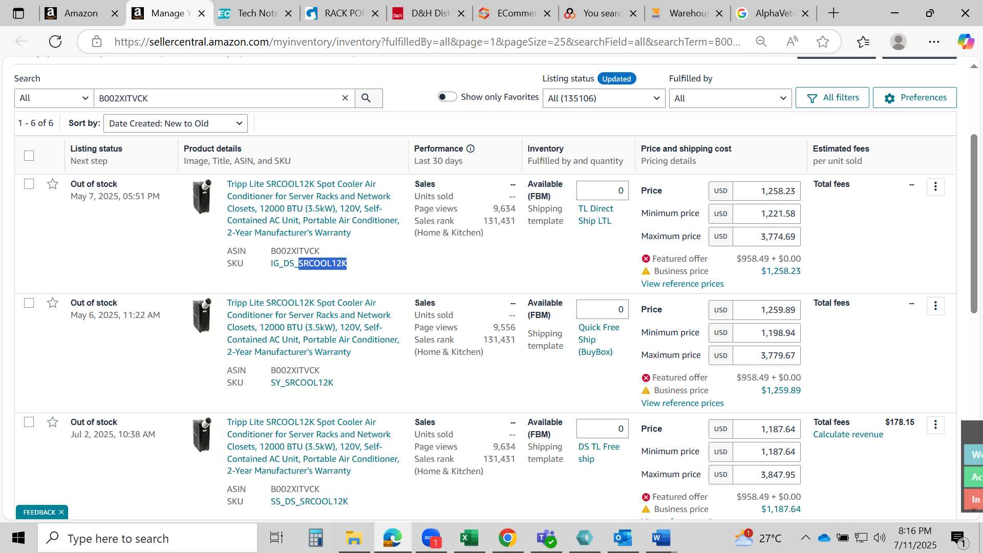Edit Minimum price field showing 1,198.94
The image size is (983, 553).
point(766,333)
